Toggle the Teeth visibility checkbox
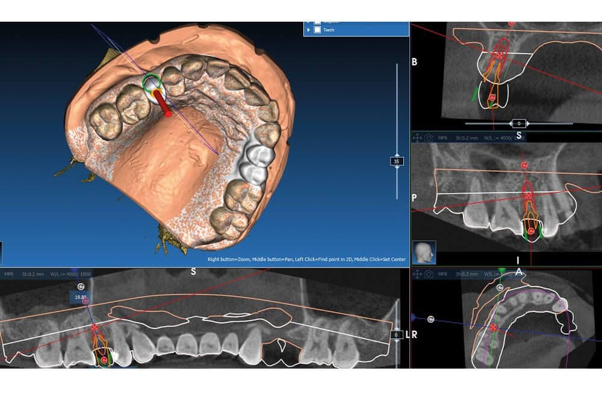Viewport: 602px width, 400px height. 317,30
